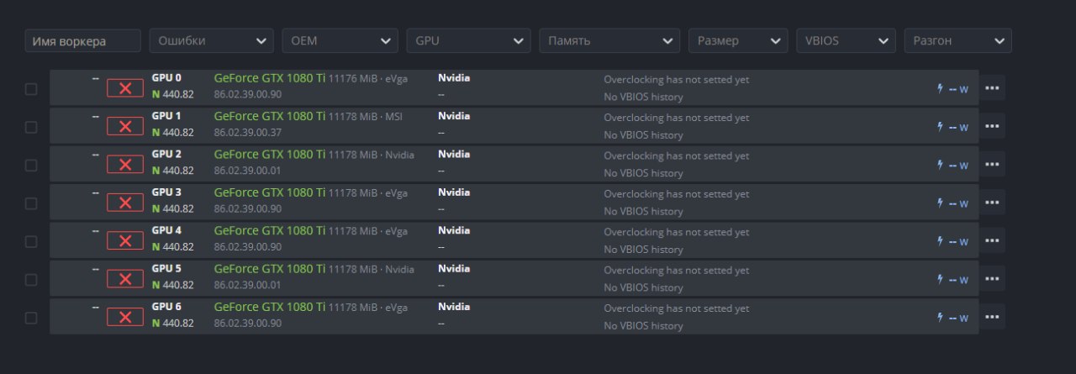Click driver version 440.82 under GPU 6

(178, 324)
